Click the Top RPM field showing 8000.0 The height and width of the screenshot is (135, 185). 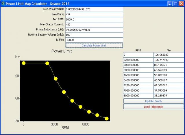[94, 19]
